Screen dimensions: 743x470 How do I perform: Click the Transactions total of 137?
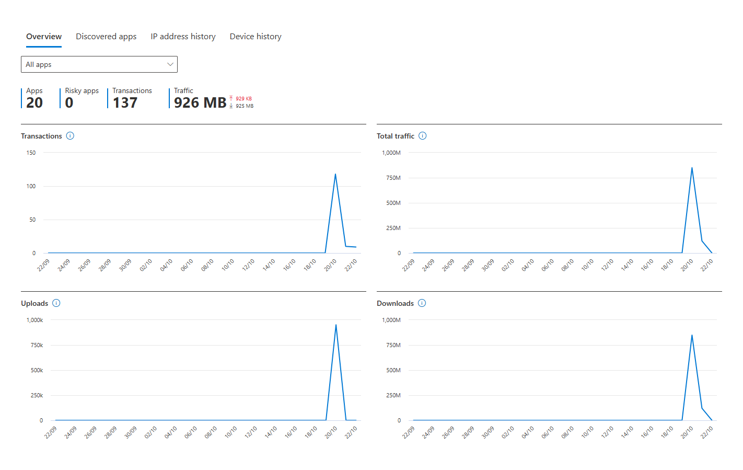125,103
